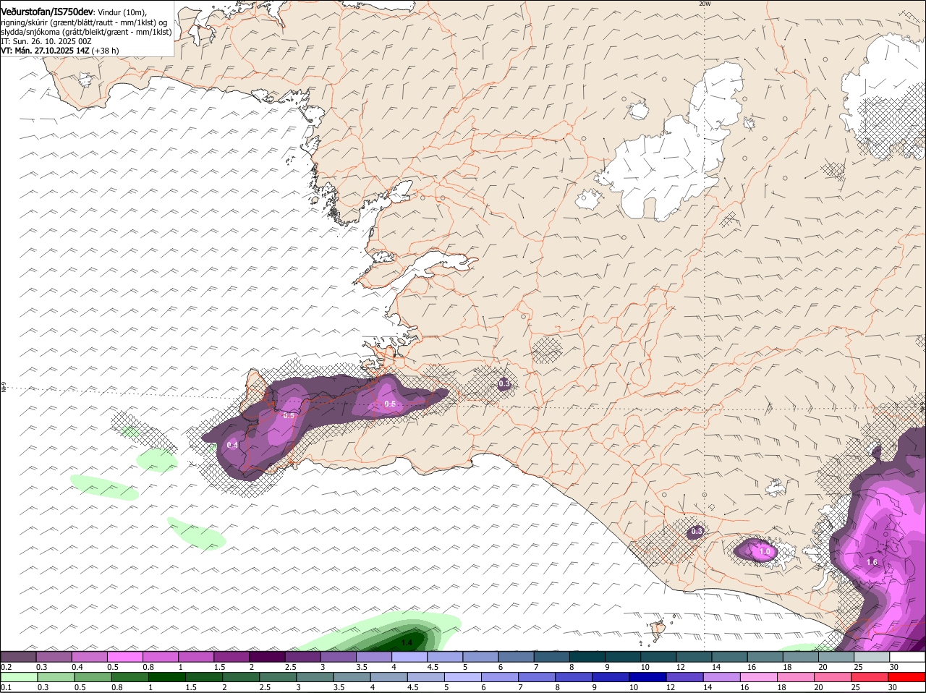
Task: Click the Veðurstofan/IS750dev title text
Action: pyautogui.click(x=47, y=12)
